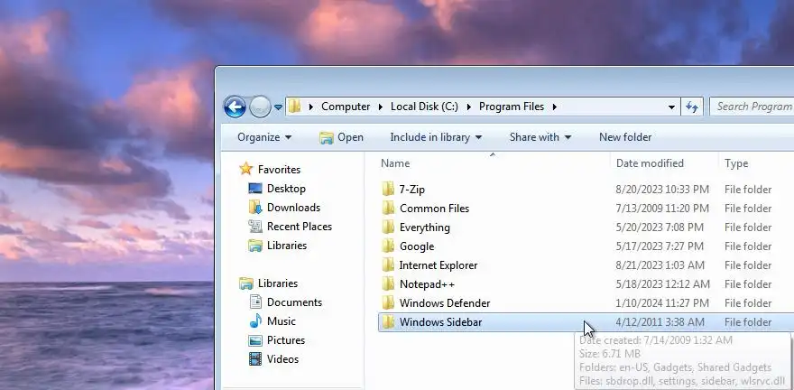Click the Downloads folder icon
This screenshot has width=794, height=390.
pos(255,207)
